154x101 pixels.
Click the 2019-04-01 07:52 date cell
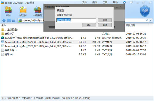pyautogui.click(x=136, y=50)
